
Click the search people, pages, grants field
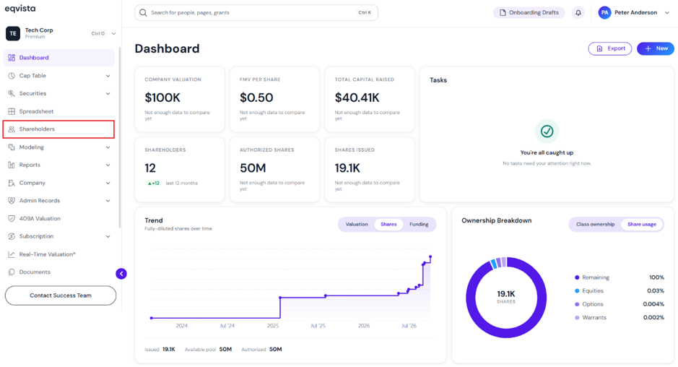coord(256,12)
